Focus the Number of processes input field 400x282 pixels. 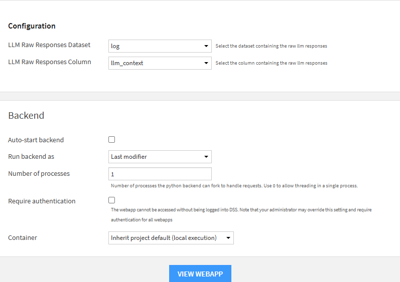[x=160, y=174]
